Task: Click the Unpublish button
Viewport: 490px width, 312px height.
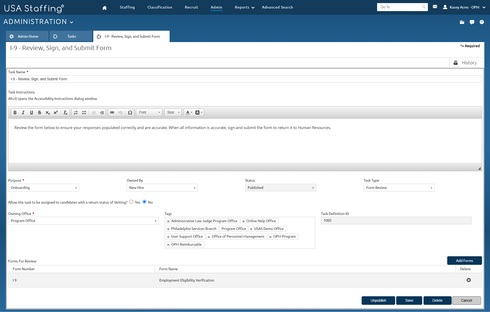Action: coord(378,300)
